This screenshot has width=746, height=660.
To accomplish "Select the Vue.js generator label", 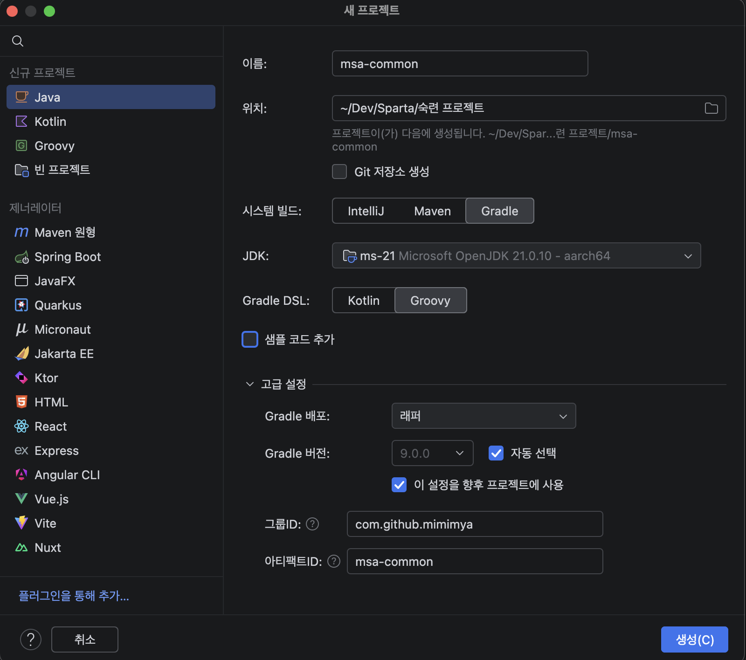I will (52, 499).
